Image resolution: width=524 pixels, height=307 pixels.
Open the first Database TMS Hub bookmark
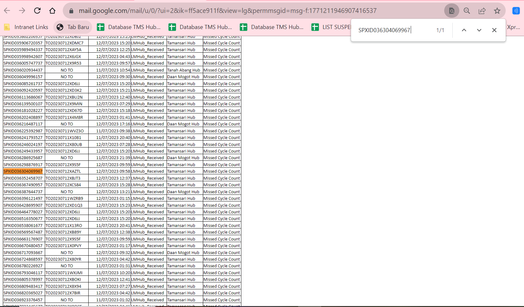click(x=129, y=27)
